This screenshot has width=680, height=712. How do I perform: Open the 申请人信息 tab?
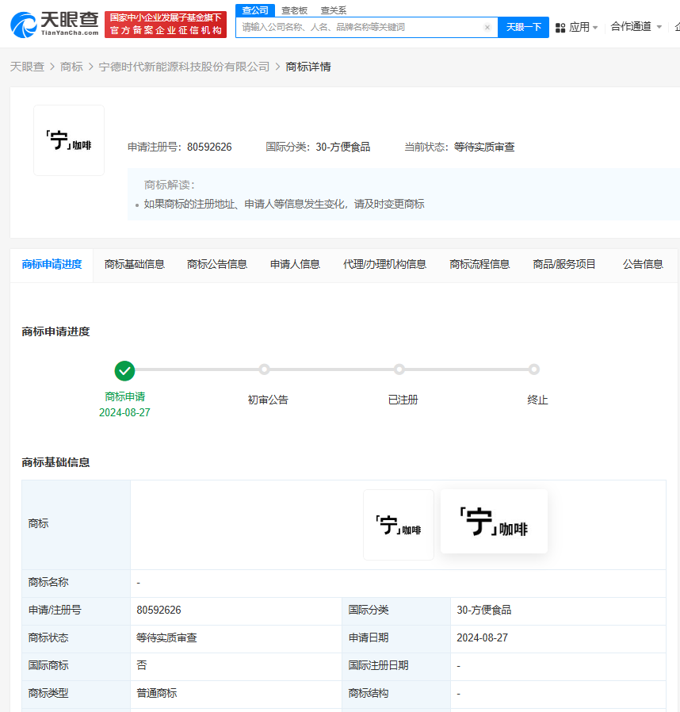[x=294, y=265]
